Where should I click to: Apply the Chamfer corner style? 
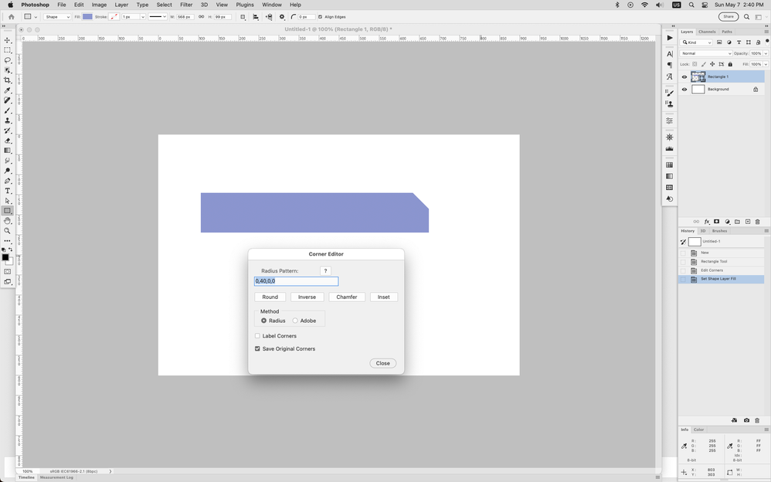(x=346, y=297)
